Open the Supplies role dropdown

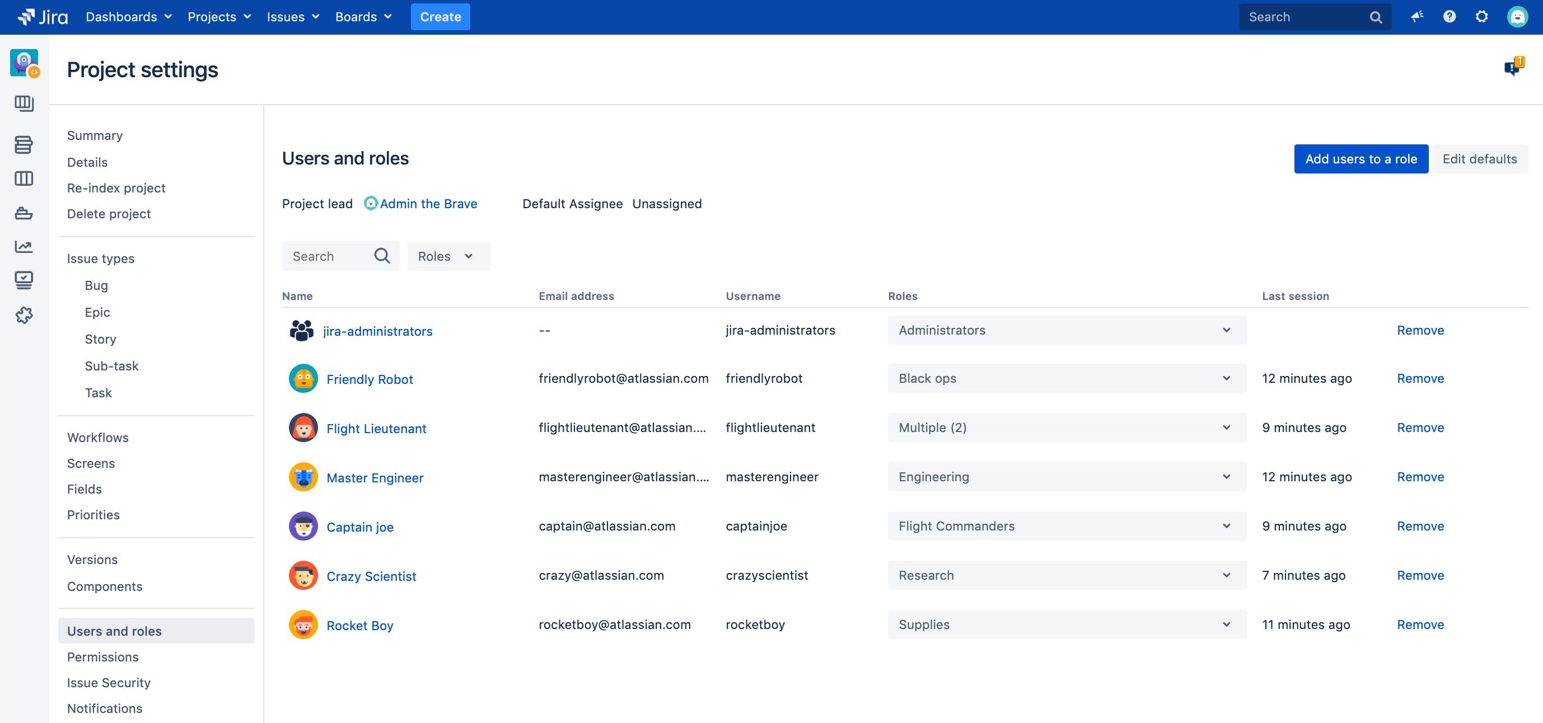pyautogui.click(x=1068, y=625)
